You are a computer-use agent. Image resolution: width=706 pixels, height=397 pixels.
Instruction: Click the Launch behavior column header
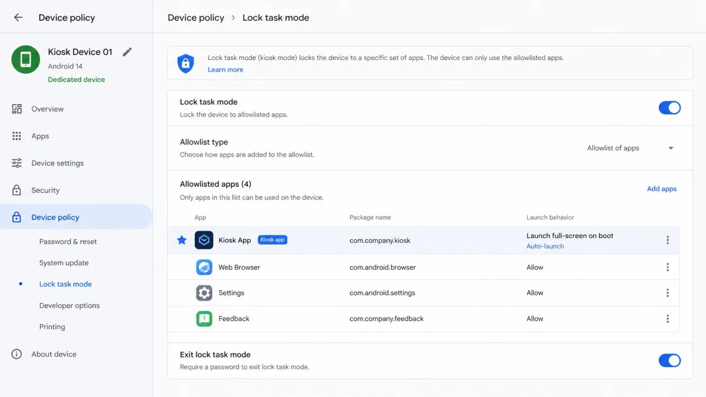pyautogui.click(x=550, y=218)
